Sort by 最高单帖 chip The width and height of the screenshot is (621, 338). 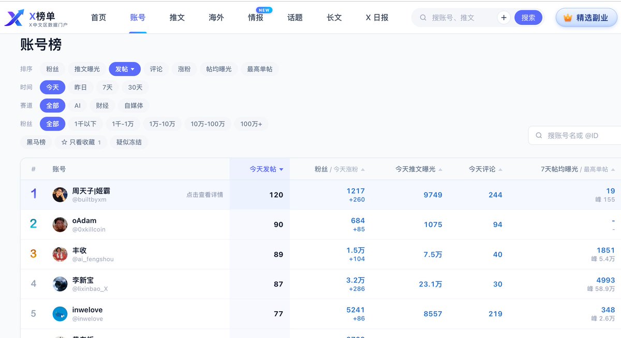coord(260,69)
